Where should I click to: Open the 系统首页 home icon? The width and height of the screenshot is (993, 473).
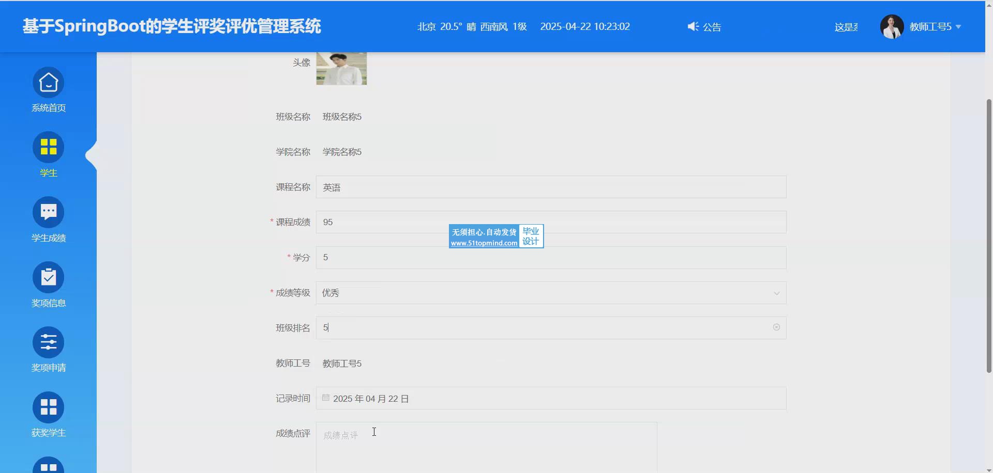(x=49, y=83)
